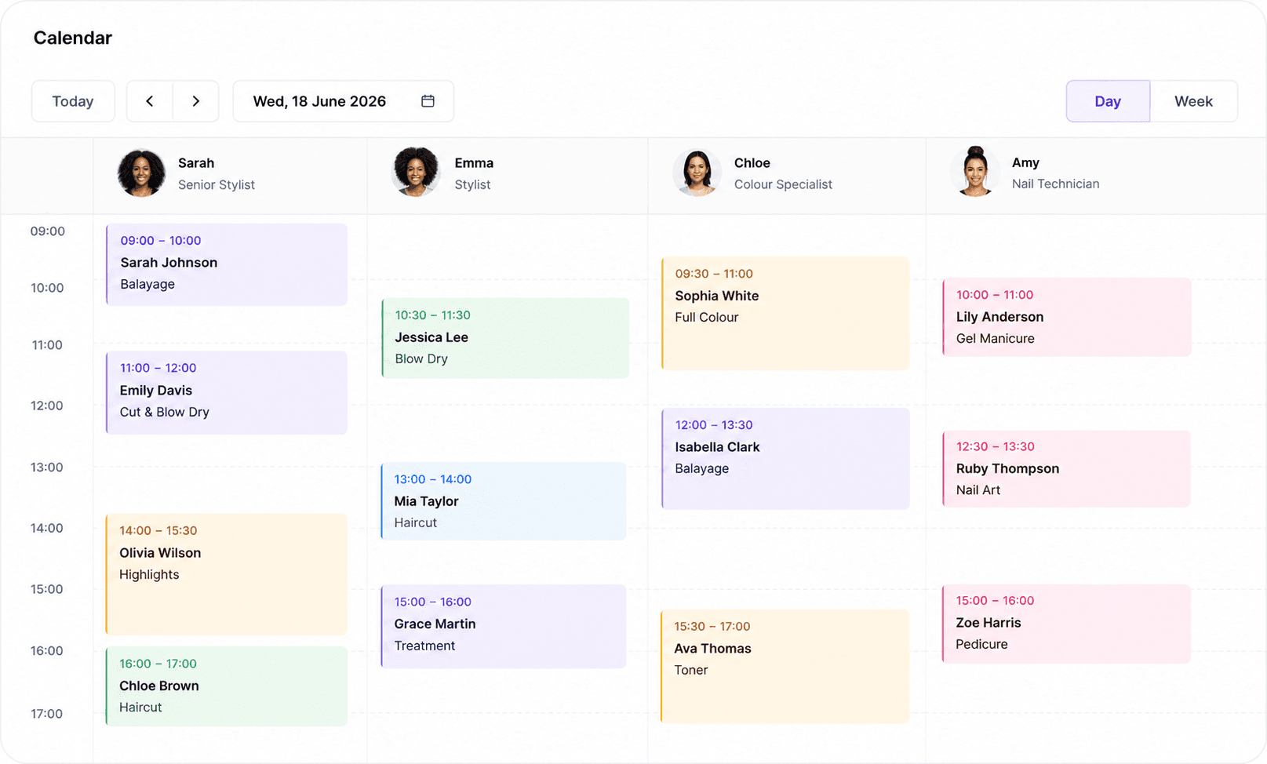Open Sophia White Full Colour appointment
The height and width of the screenshot is (764, 1267).
[785, 313]
